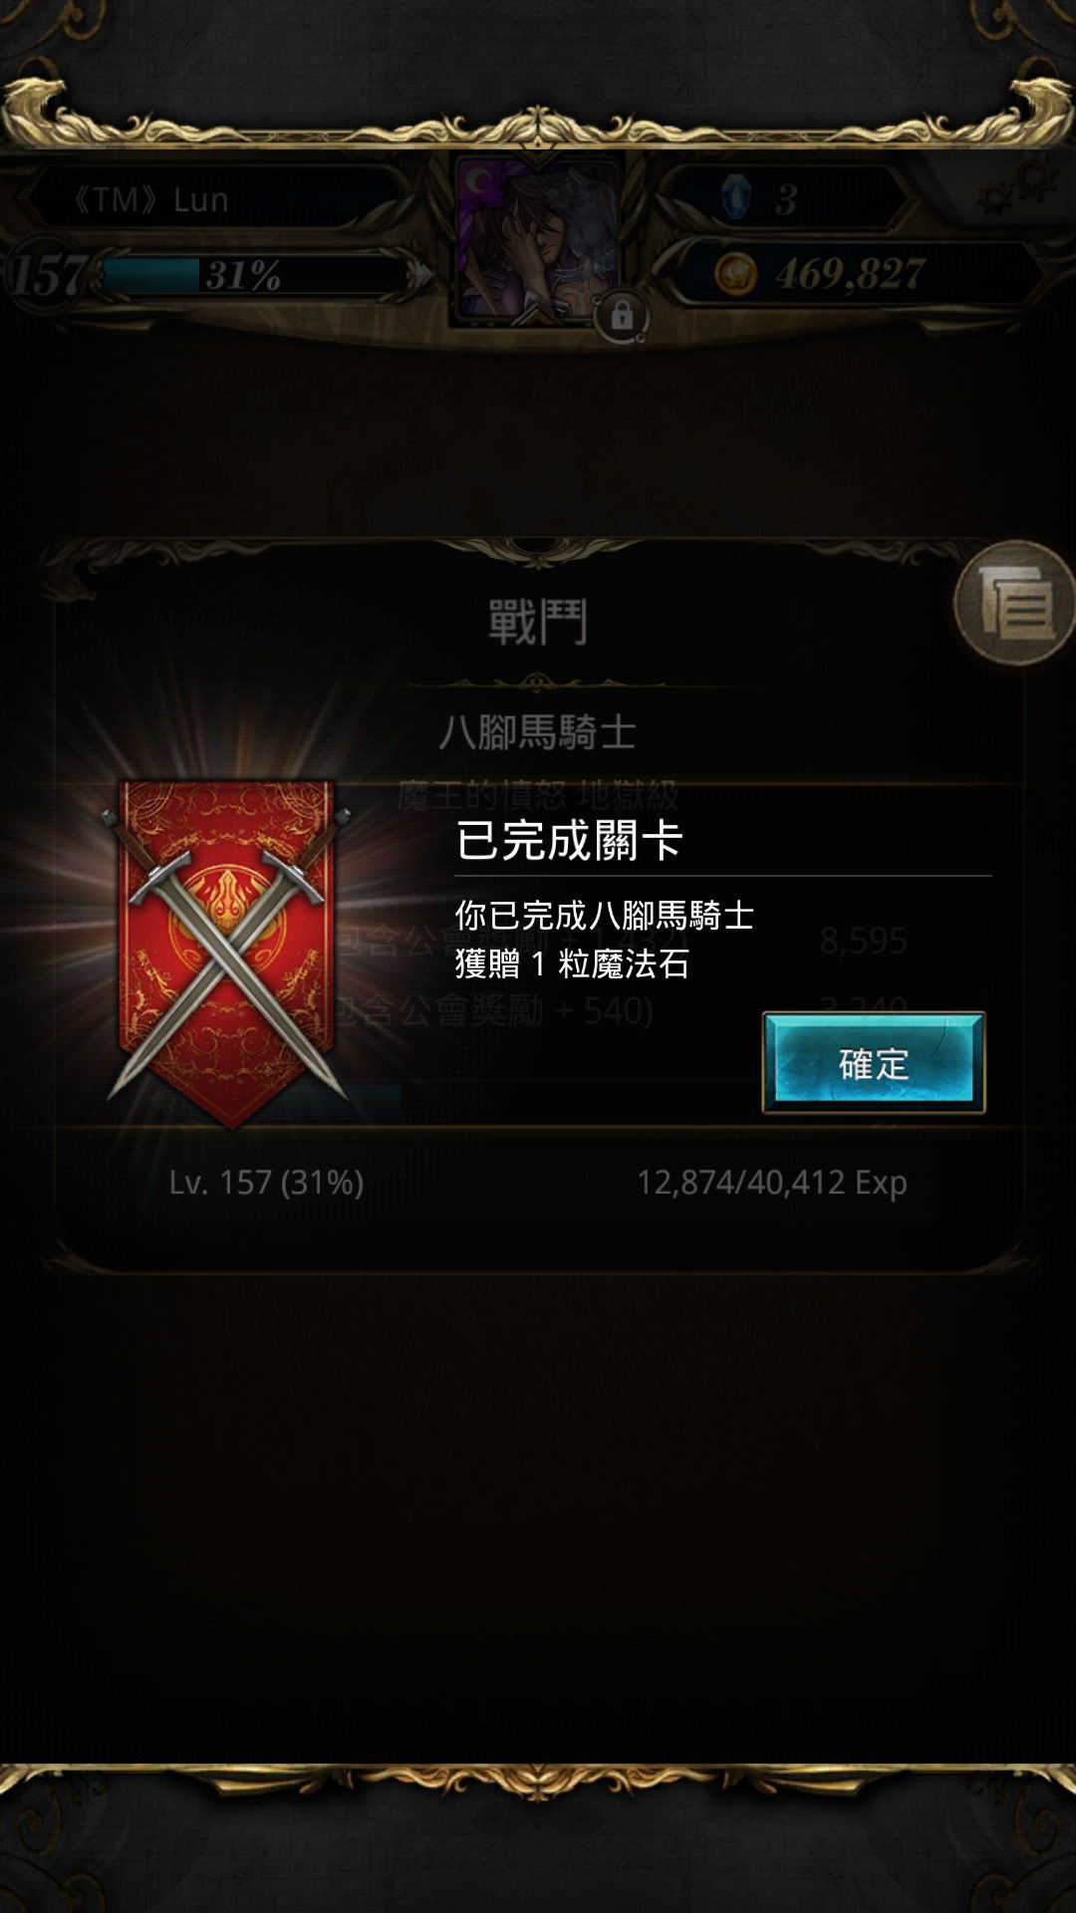Tap the gold coin icon
Image resolution: width=1076 pixels, height=1913 pixels.
point(735,273)
